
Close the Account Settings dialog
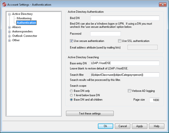(x=162, y=5)
